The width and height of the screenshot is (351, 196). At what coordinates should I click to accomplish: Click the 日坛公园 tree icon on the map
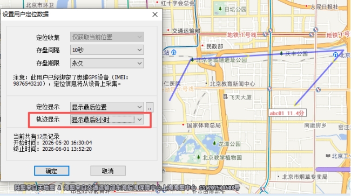220,9
